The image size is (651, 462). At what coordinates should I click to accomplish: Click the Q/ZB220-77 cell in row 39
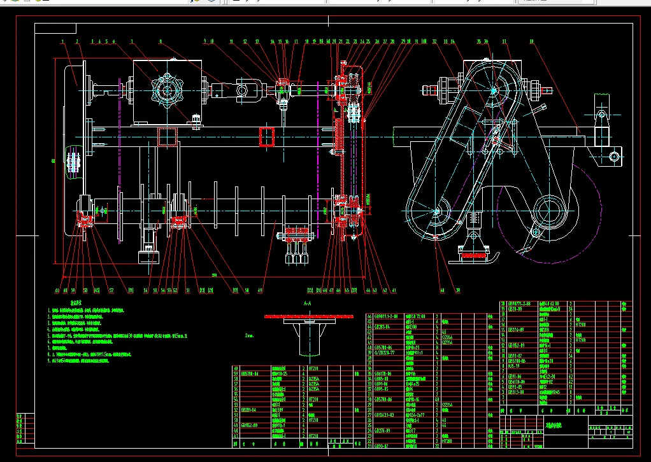tap(385, 353)
